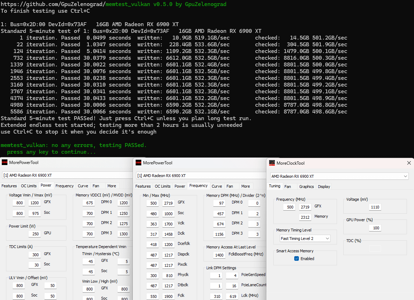Image resolution: width=414 pixels, height=300 pixels.
Task: Select Tuning tab in MoreClockTool
Action: (x=274, y=186)
